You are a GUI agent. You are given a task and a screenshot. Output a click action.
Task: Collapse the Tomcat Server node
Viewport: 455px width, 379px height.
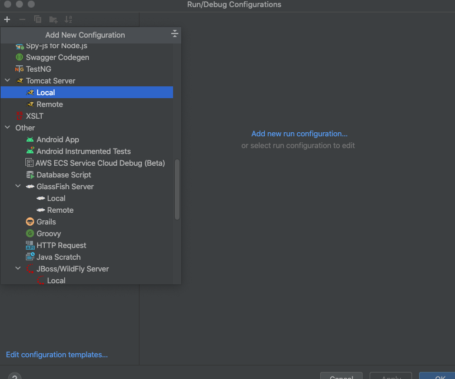[x=8, y=81]
